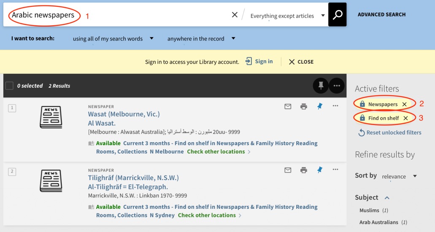Open the results header more-options menu
Viewport: 435px width, 232px height.
(x=337, y=86)
